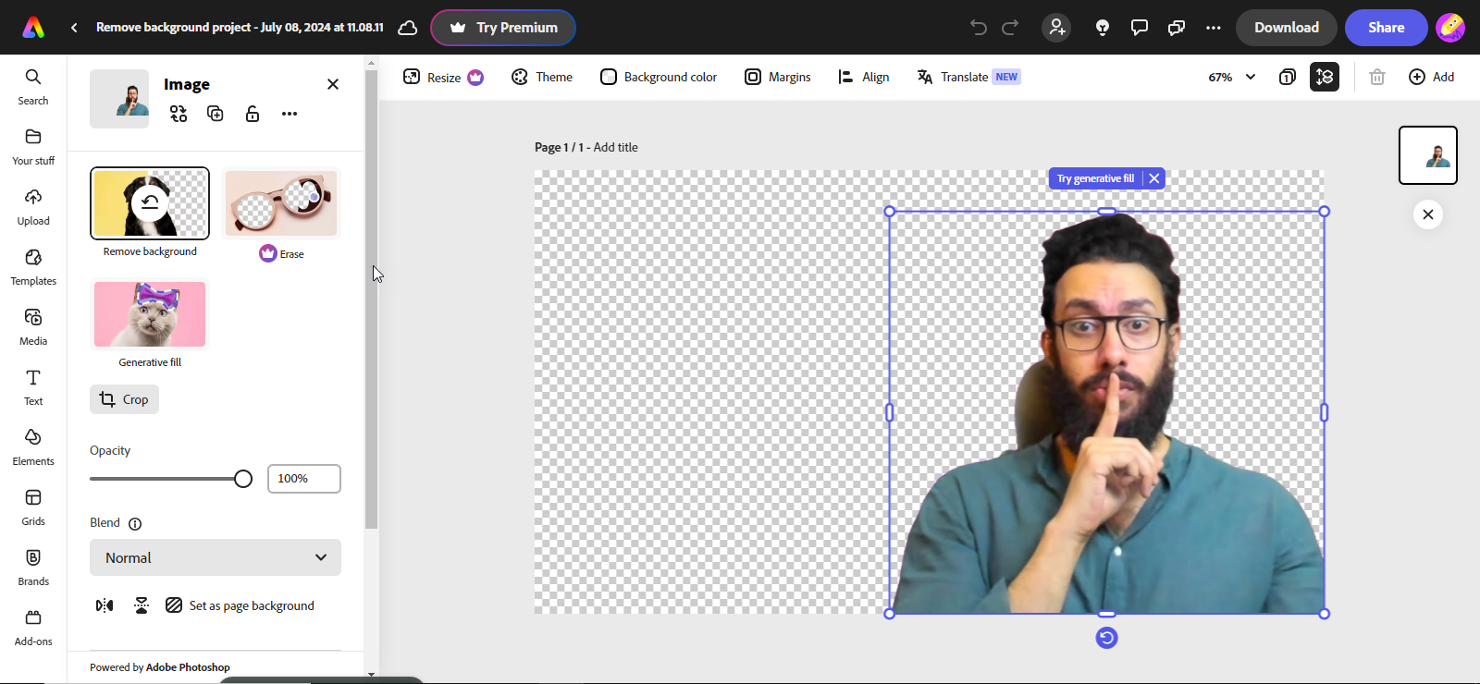Go back with the arrow beside project title

[x=74, y=28]
